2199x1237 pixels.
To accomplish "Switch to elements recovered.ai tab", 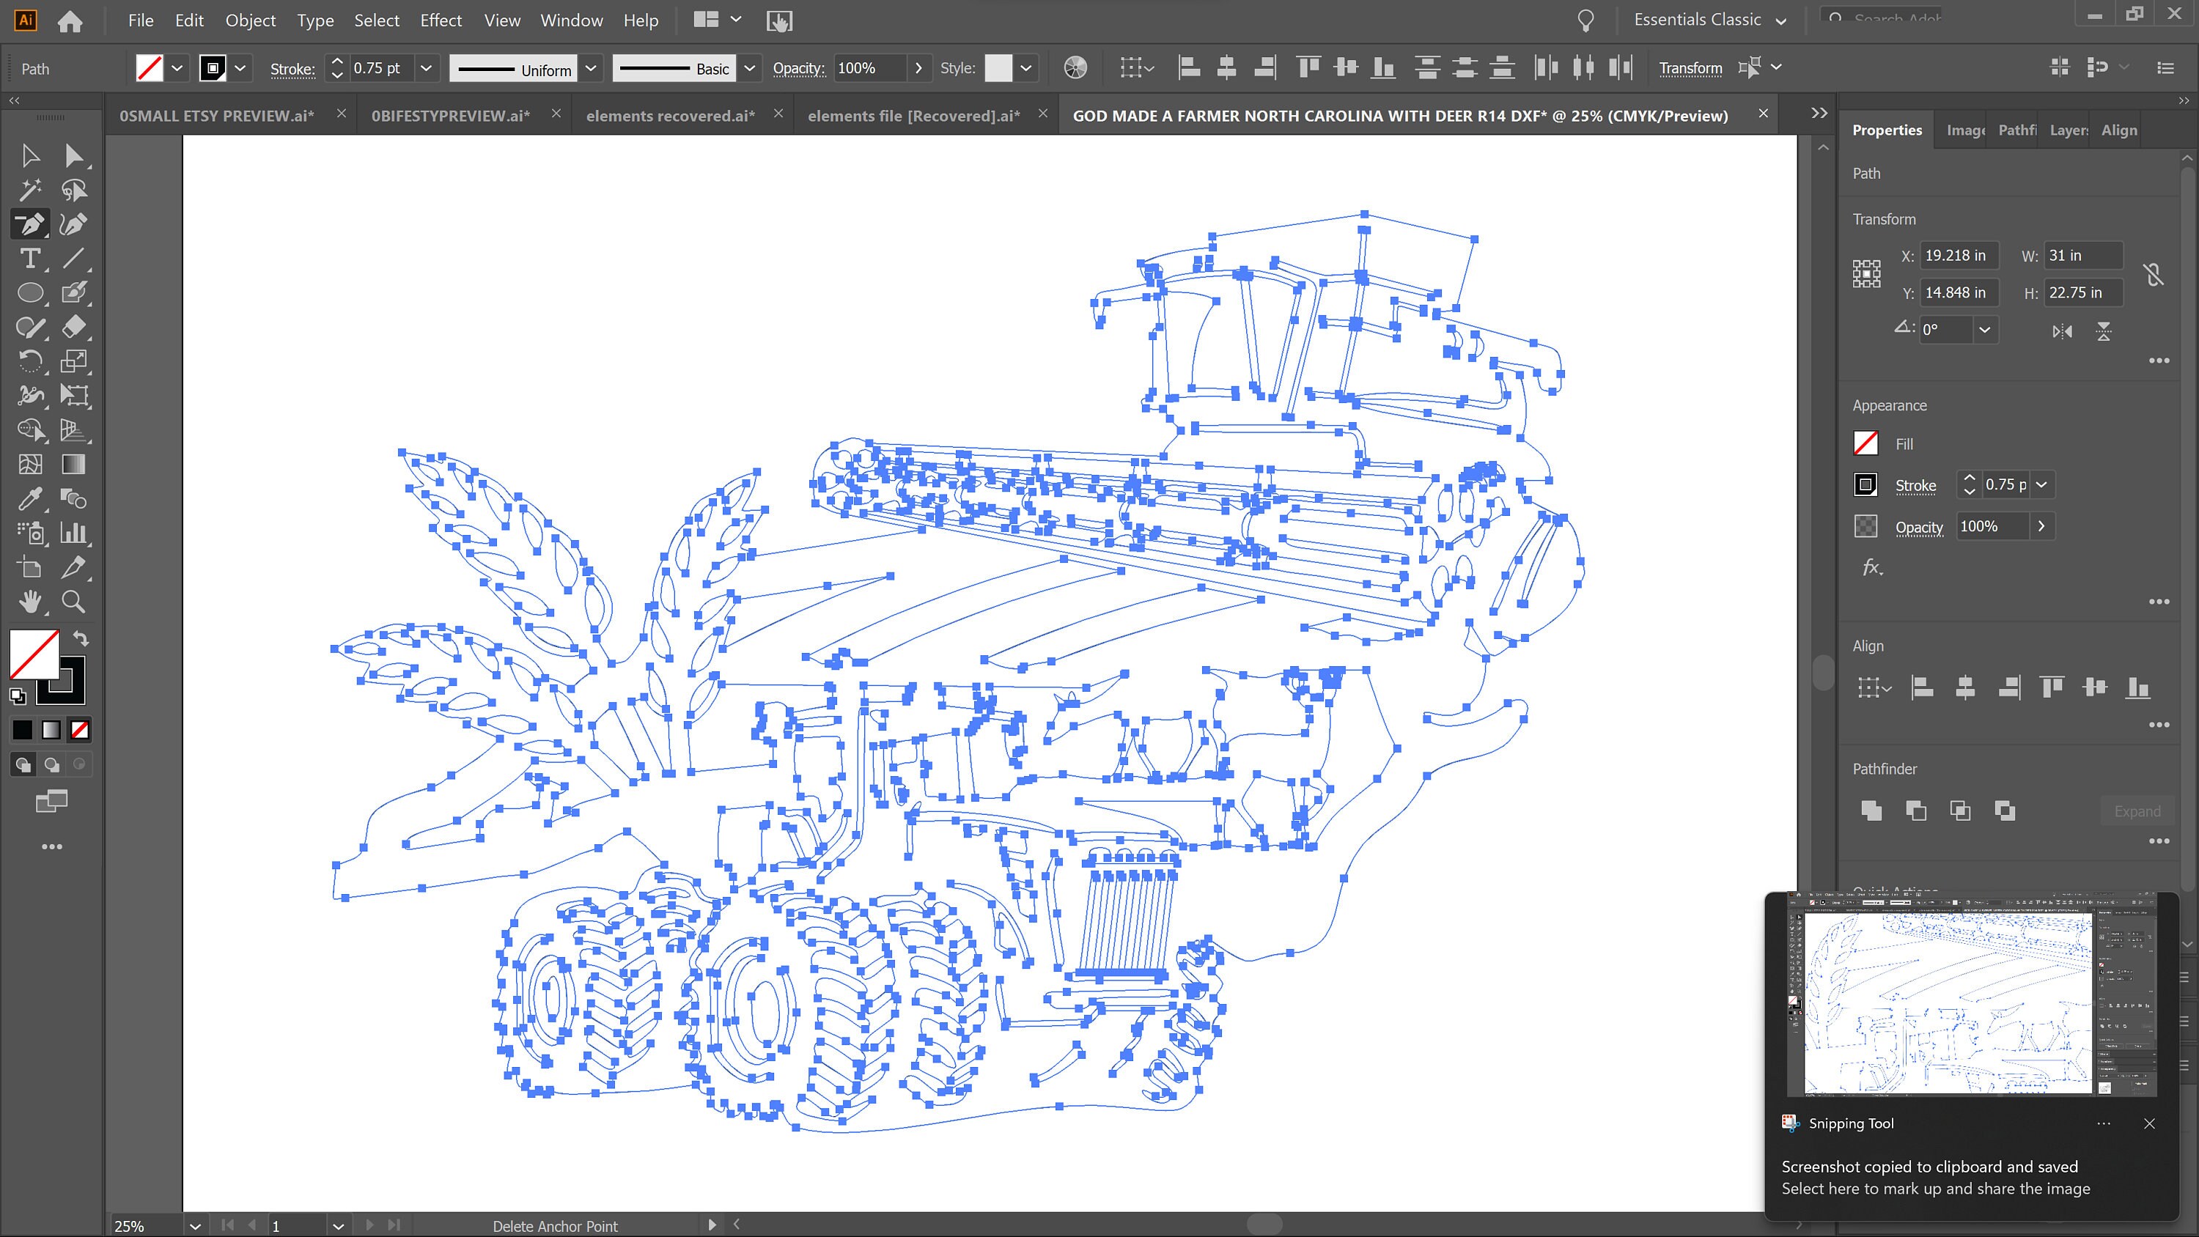I will [x=670, y=115].
